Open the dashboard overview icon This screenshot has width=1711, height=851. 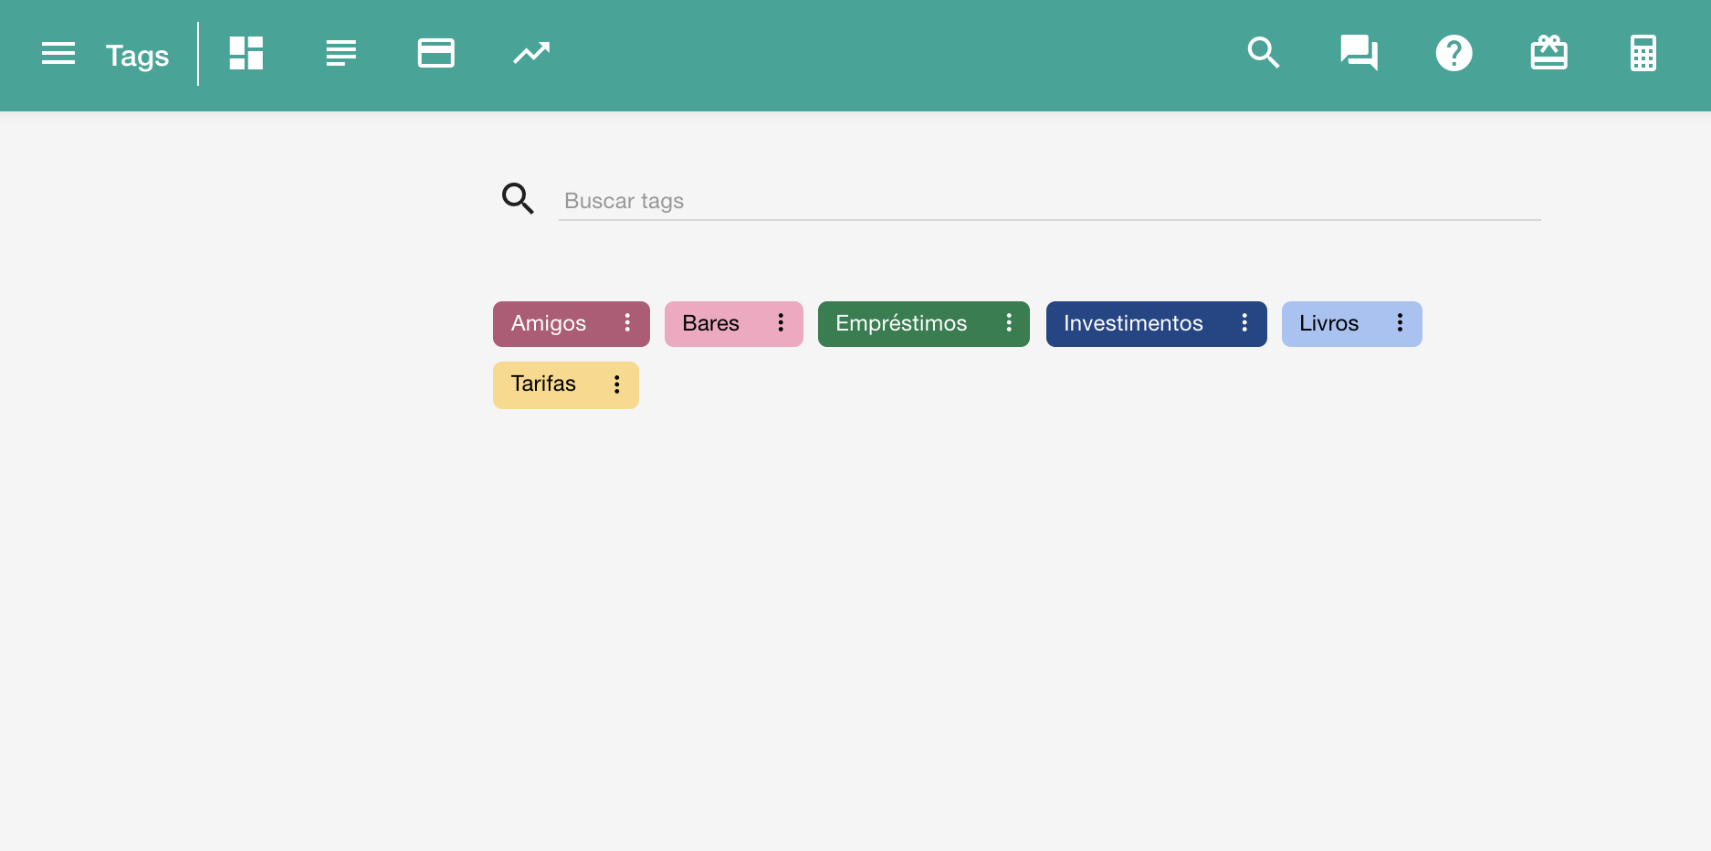pyautogui.click(x=247, y=54)
